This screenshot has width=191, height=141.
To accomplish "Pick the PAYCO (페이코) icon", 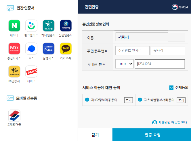I will coord(31,72).
